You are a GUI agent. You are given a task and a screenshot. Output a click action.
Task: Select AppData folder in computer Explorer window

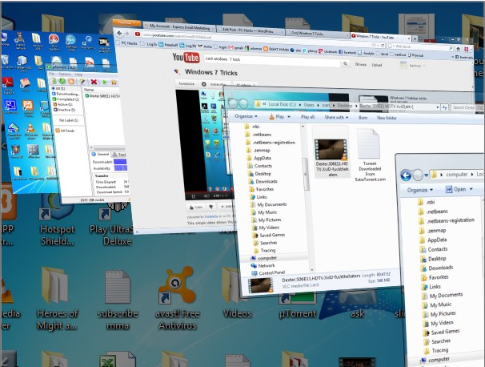434,240
